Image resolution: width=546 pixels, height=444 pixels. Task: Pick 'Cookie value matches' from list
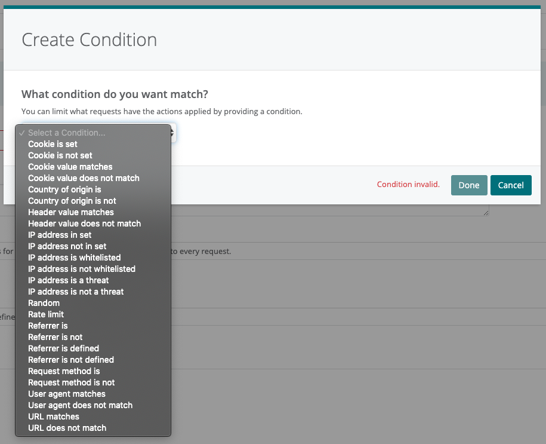coord(70,167)
